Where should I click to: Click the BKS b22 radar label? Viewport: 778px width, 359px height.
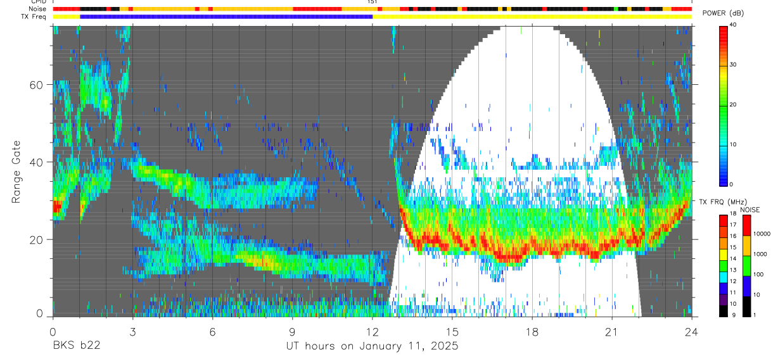[76, 346]
